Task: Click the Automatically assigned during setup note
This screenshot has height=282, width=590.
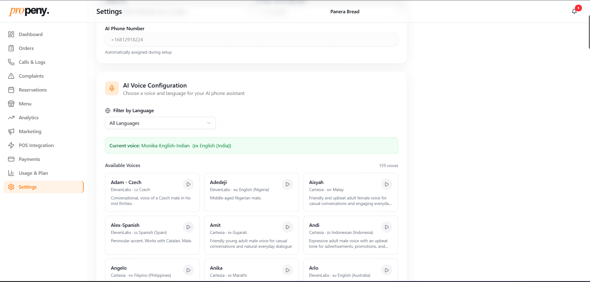Action: [x=138, y=52]
